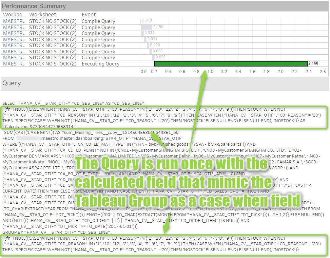Open MAESTR.. workbook link in first row
The height and width of the screenshot is (258, 330).
[14, 21]
